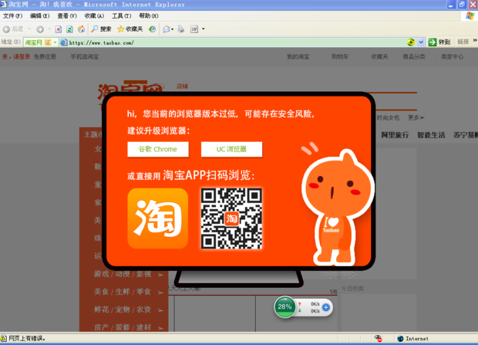Click the 店铺 search tab
This screenshot has height=345, width=478.
(x=182, y=86)
